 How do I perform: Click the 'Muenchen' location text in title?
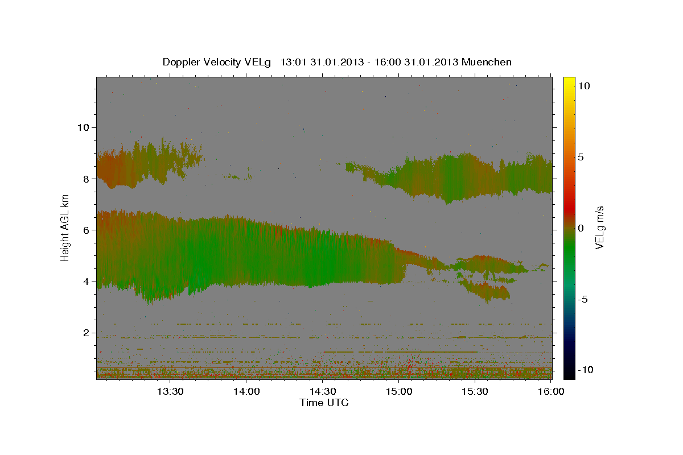tap(487, 62)
